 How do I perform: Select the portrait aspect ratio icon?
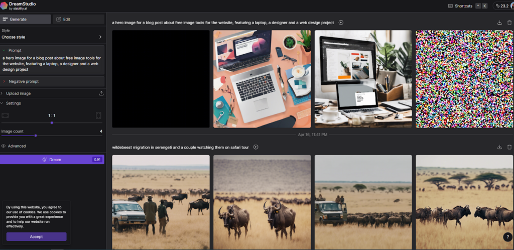click(x=98, y=115)
